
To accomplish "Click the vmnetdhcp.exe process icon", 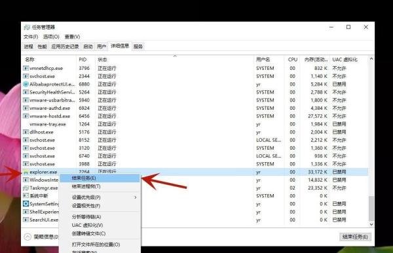I will 26,68.
